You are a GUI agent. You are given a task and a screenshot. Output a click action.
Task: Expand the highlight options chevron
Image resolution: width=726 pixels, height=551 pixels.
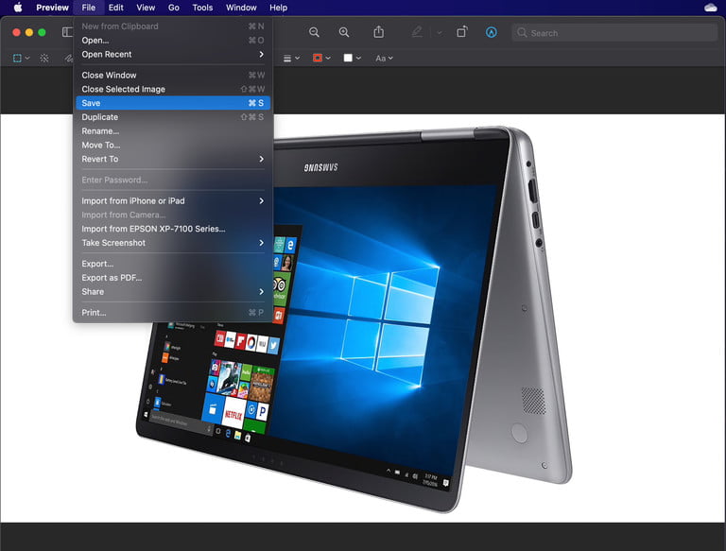440,33
